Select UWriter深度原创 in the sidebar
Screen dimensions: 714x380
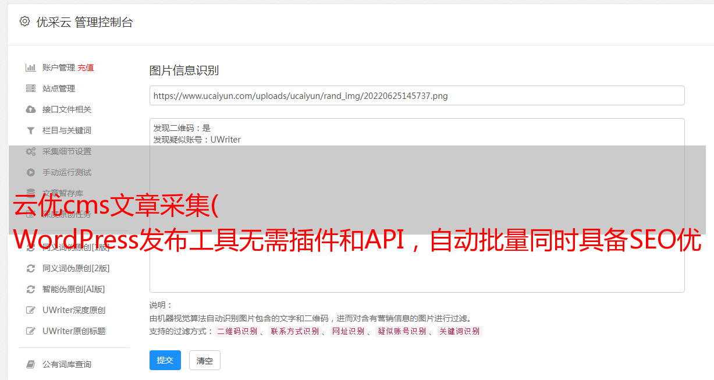tap(74, 310)
